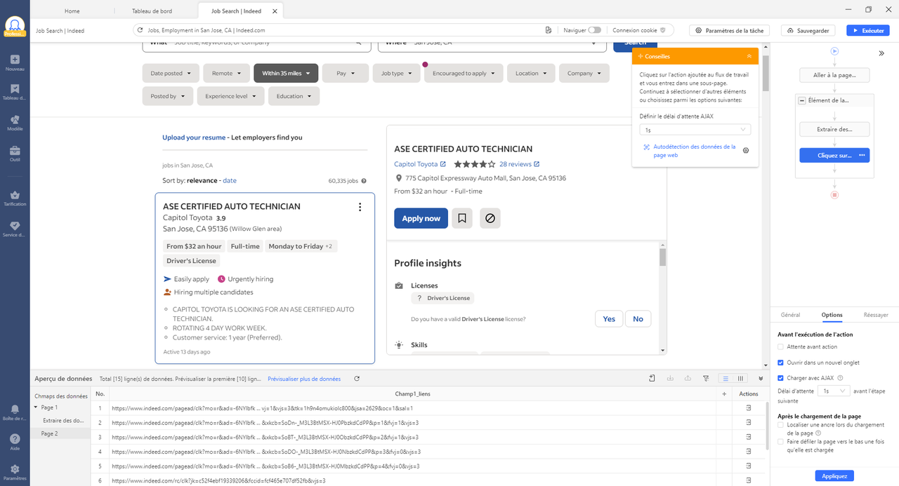
Task: Select the Options settings tab
Action: pyautogui.click(x=832, y=315)
